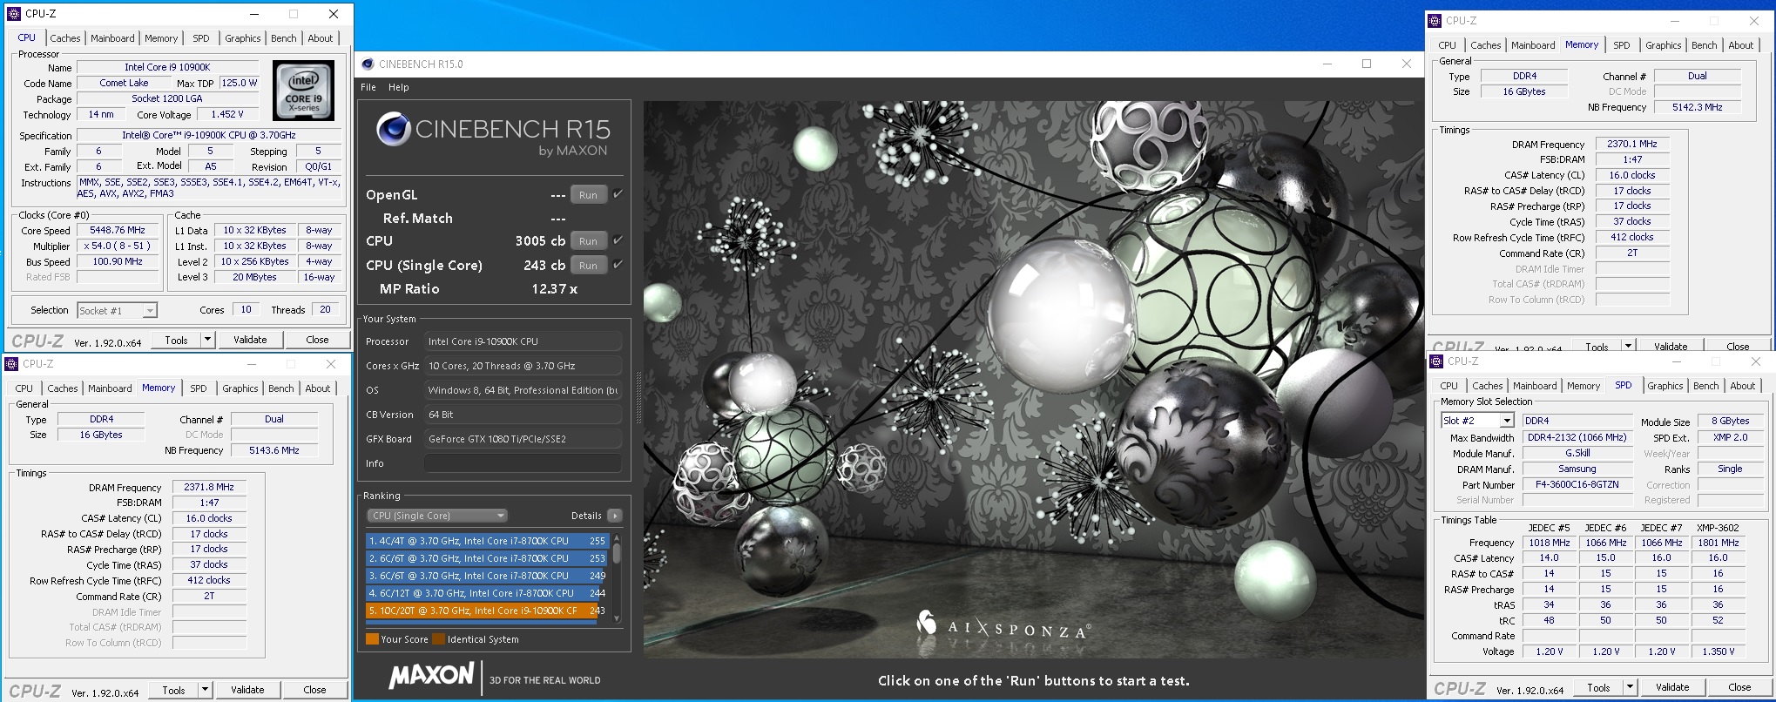1776x702 pixels.
Task: Run the CPU benchmark
Action: [x=589, y=240]
